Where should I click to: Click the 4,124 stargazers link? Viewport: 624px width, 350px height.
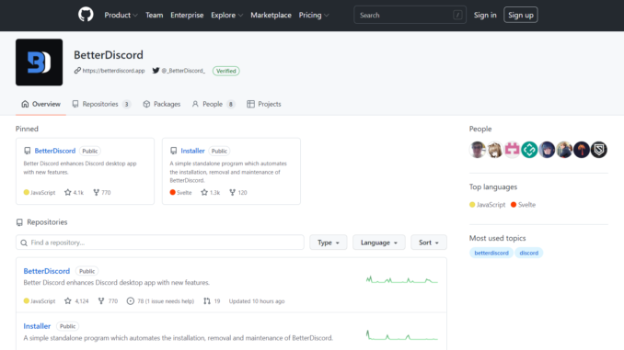tap(76, 301)
